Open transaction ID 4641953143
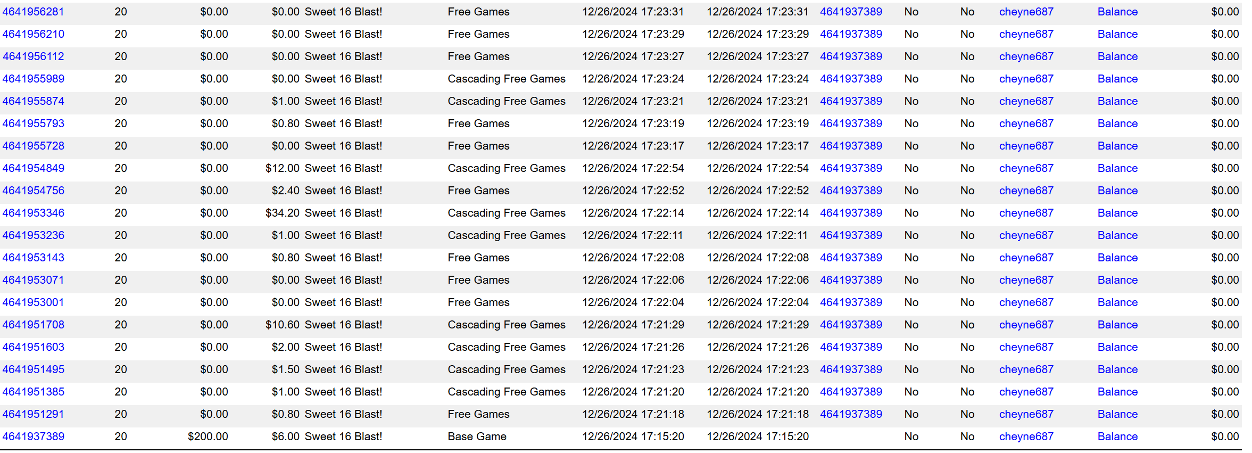This screenshot has width=1252, height=453. pos(33,258)
